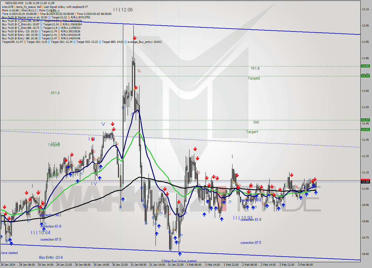The height and width of the screenshot is (268, 372).
Task: Click the '| | | 12.06' peak price label
Action: pyautogui.click(x=123, y=10)
